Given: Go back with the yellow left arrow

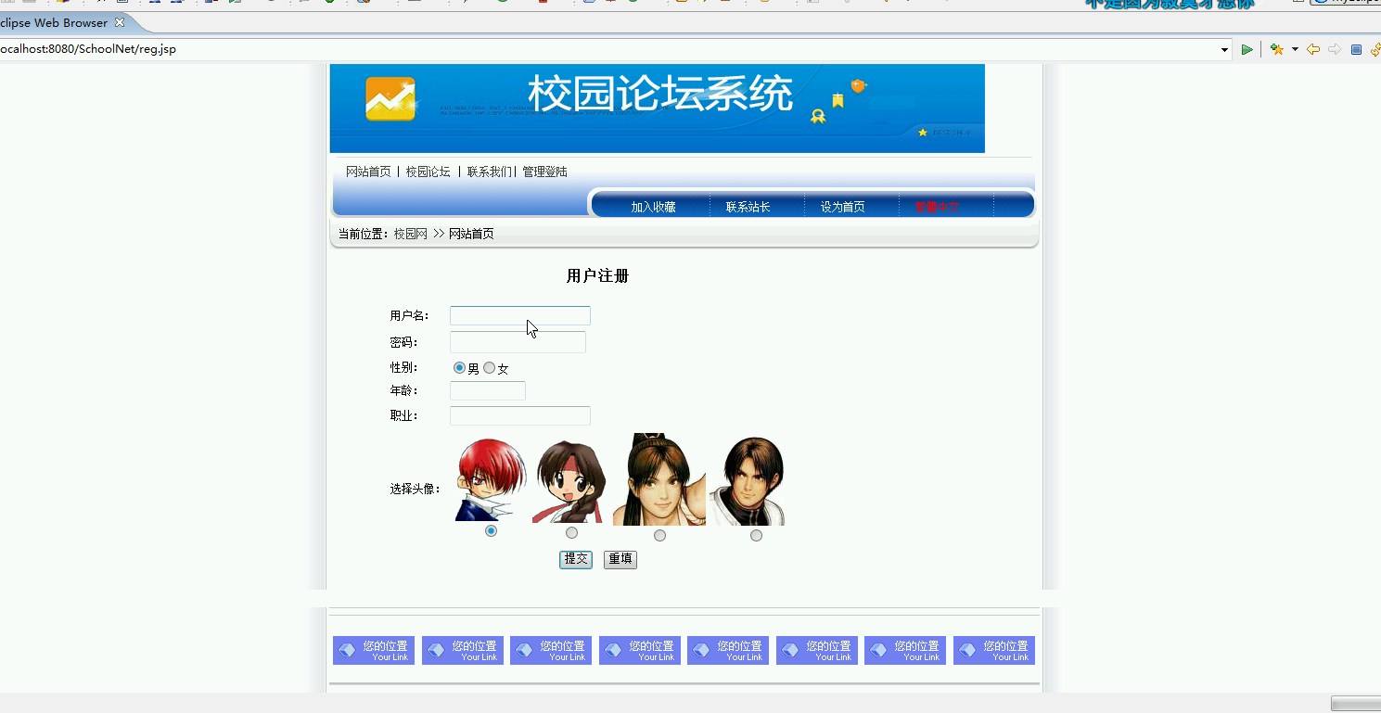Looking at the screenshot, I should 1313,49.
